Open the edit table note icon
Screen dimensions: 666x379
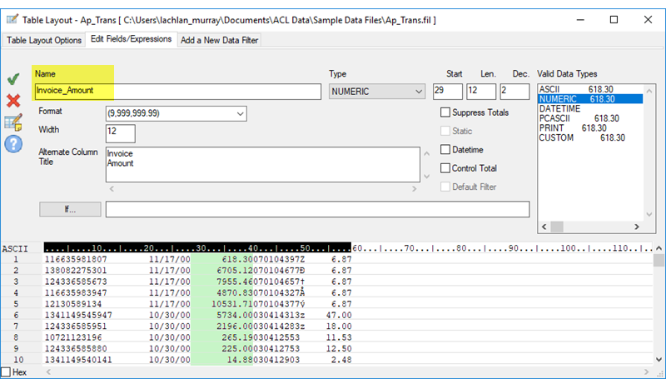[x=13, y=122]
